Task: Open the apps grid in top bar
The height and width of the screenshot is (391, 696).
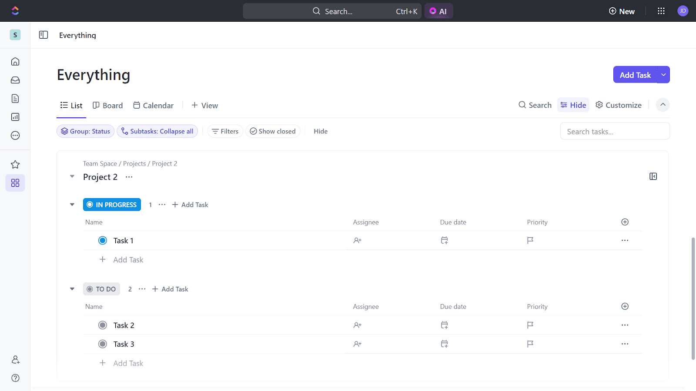Action: click(x=661, y=11)
